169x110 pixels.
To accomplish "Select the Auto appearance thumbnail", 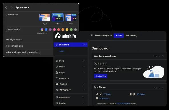I will [x=71, y=17].
